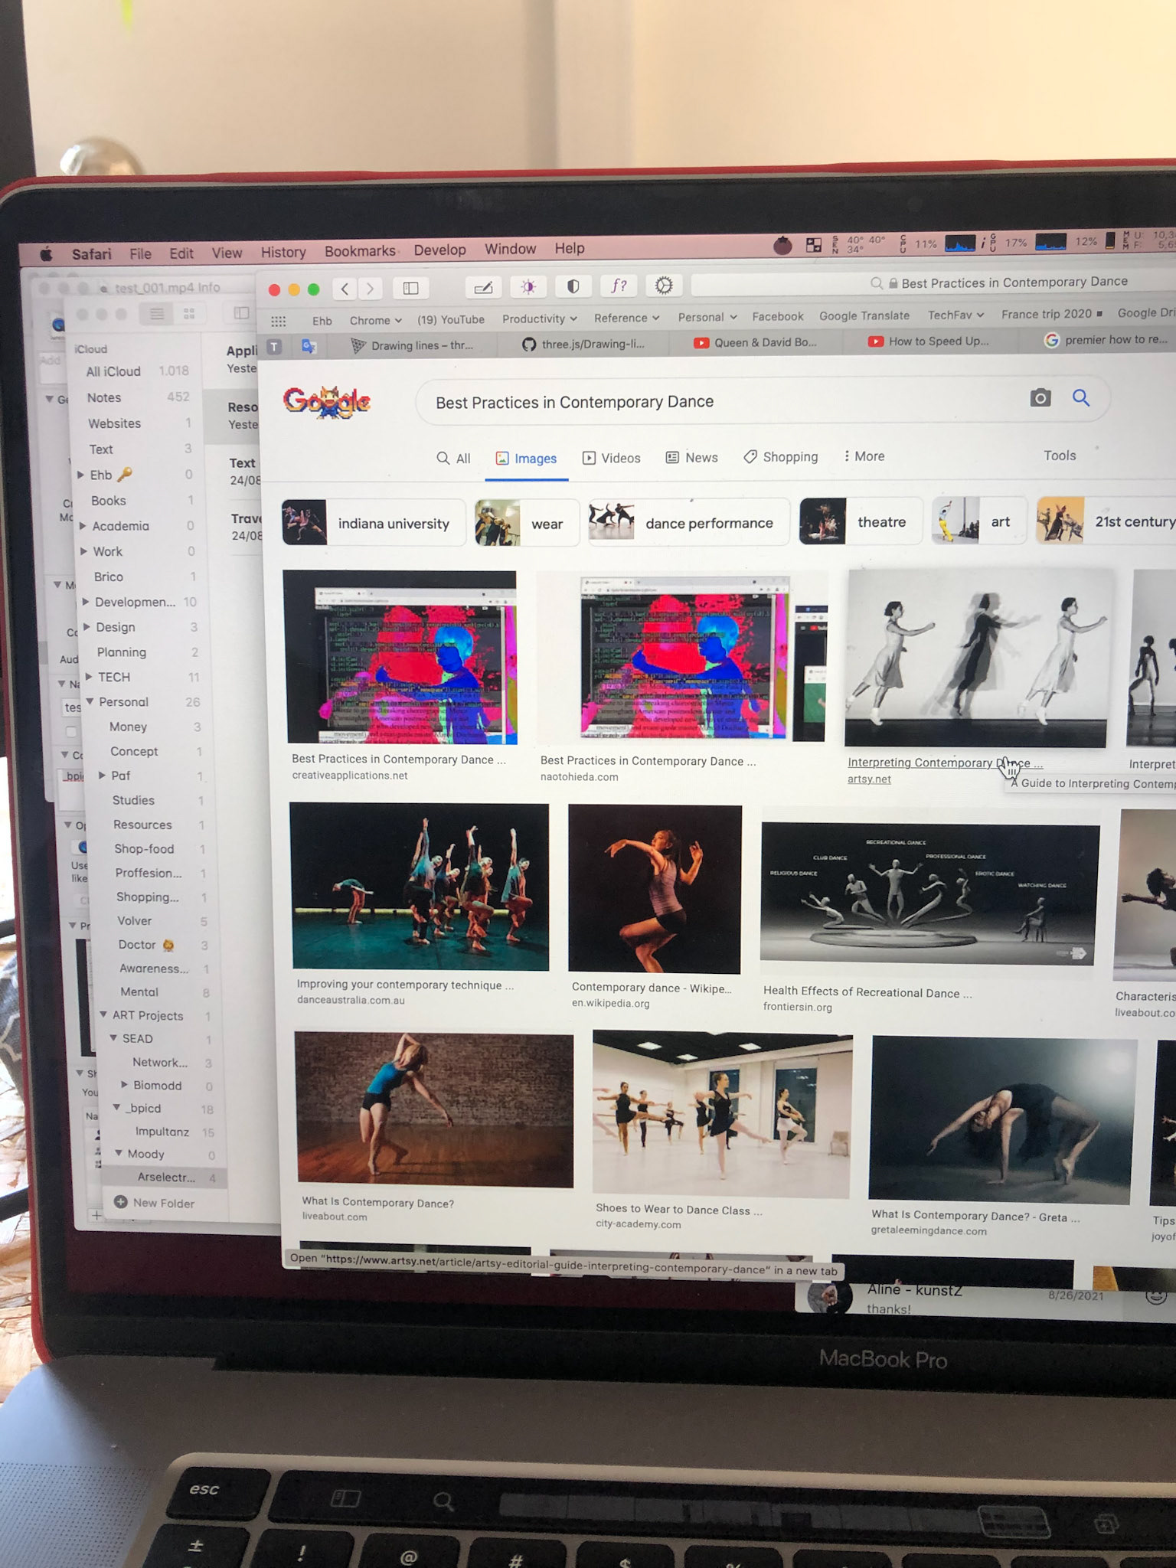Open Google Translate bookmark

coord(864,315)
